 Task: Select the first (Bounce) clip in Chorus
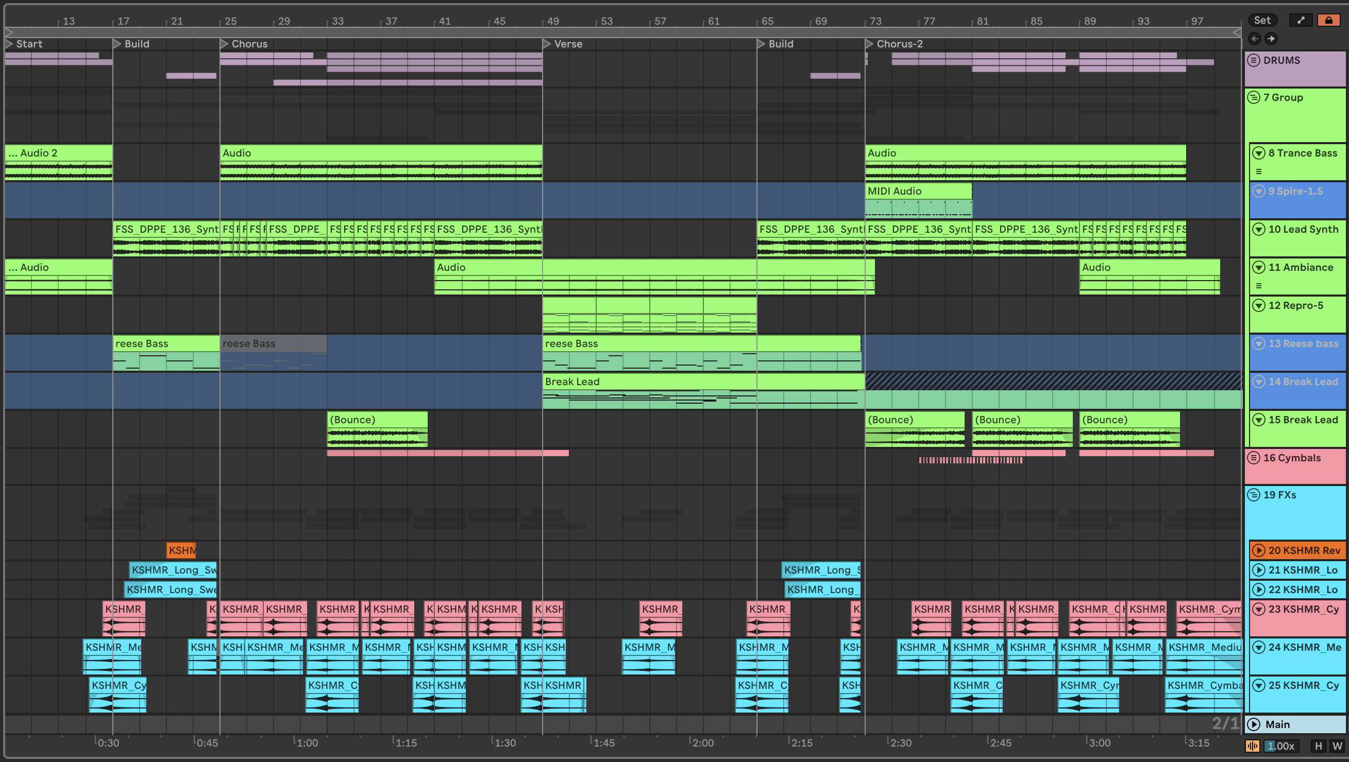click(377, 428)
